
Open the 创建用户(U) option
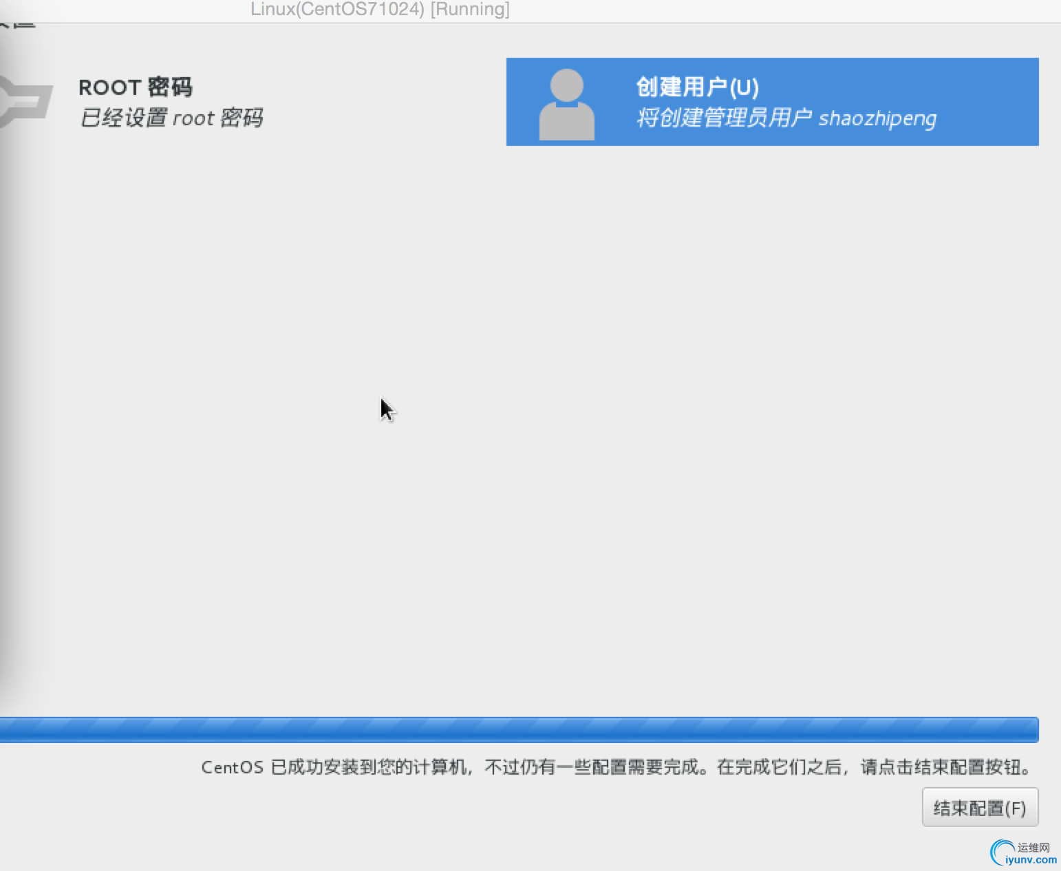click(772, 102)
